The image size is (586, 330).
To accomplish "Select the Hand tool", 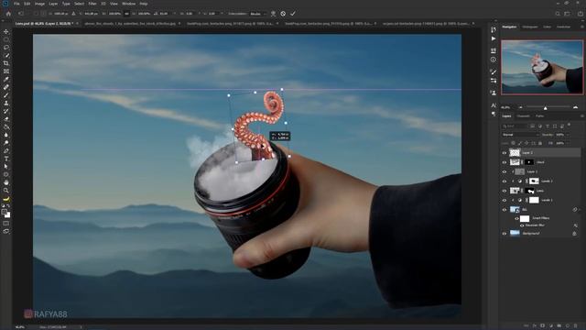I will tap(6, 182).
